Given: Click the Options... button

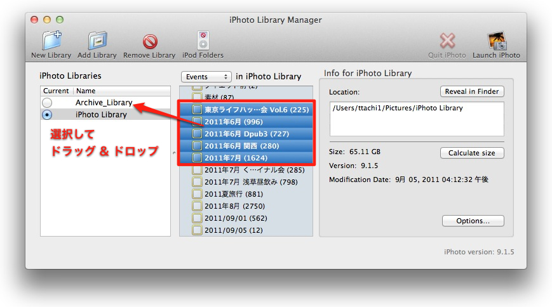Looking at the screenshot, I should click(473, 221).
